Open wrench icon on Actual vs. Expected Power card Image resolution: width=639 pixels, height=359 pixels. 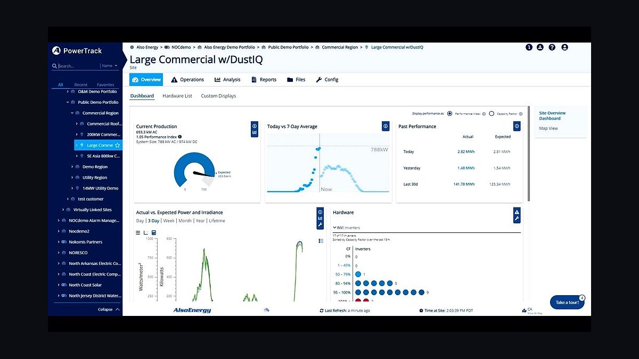click(x=320, y=225)
